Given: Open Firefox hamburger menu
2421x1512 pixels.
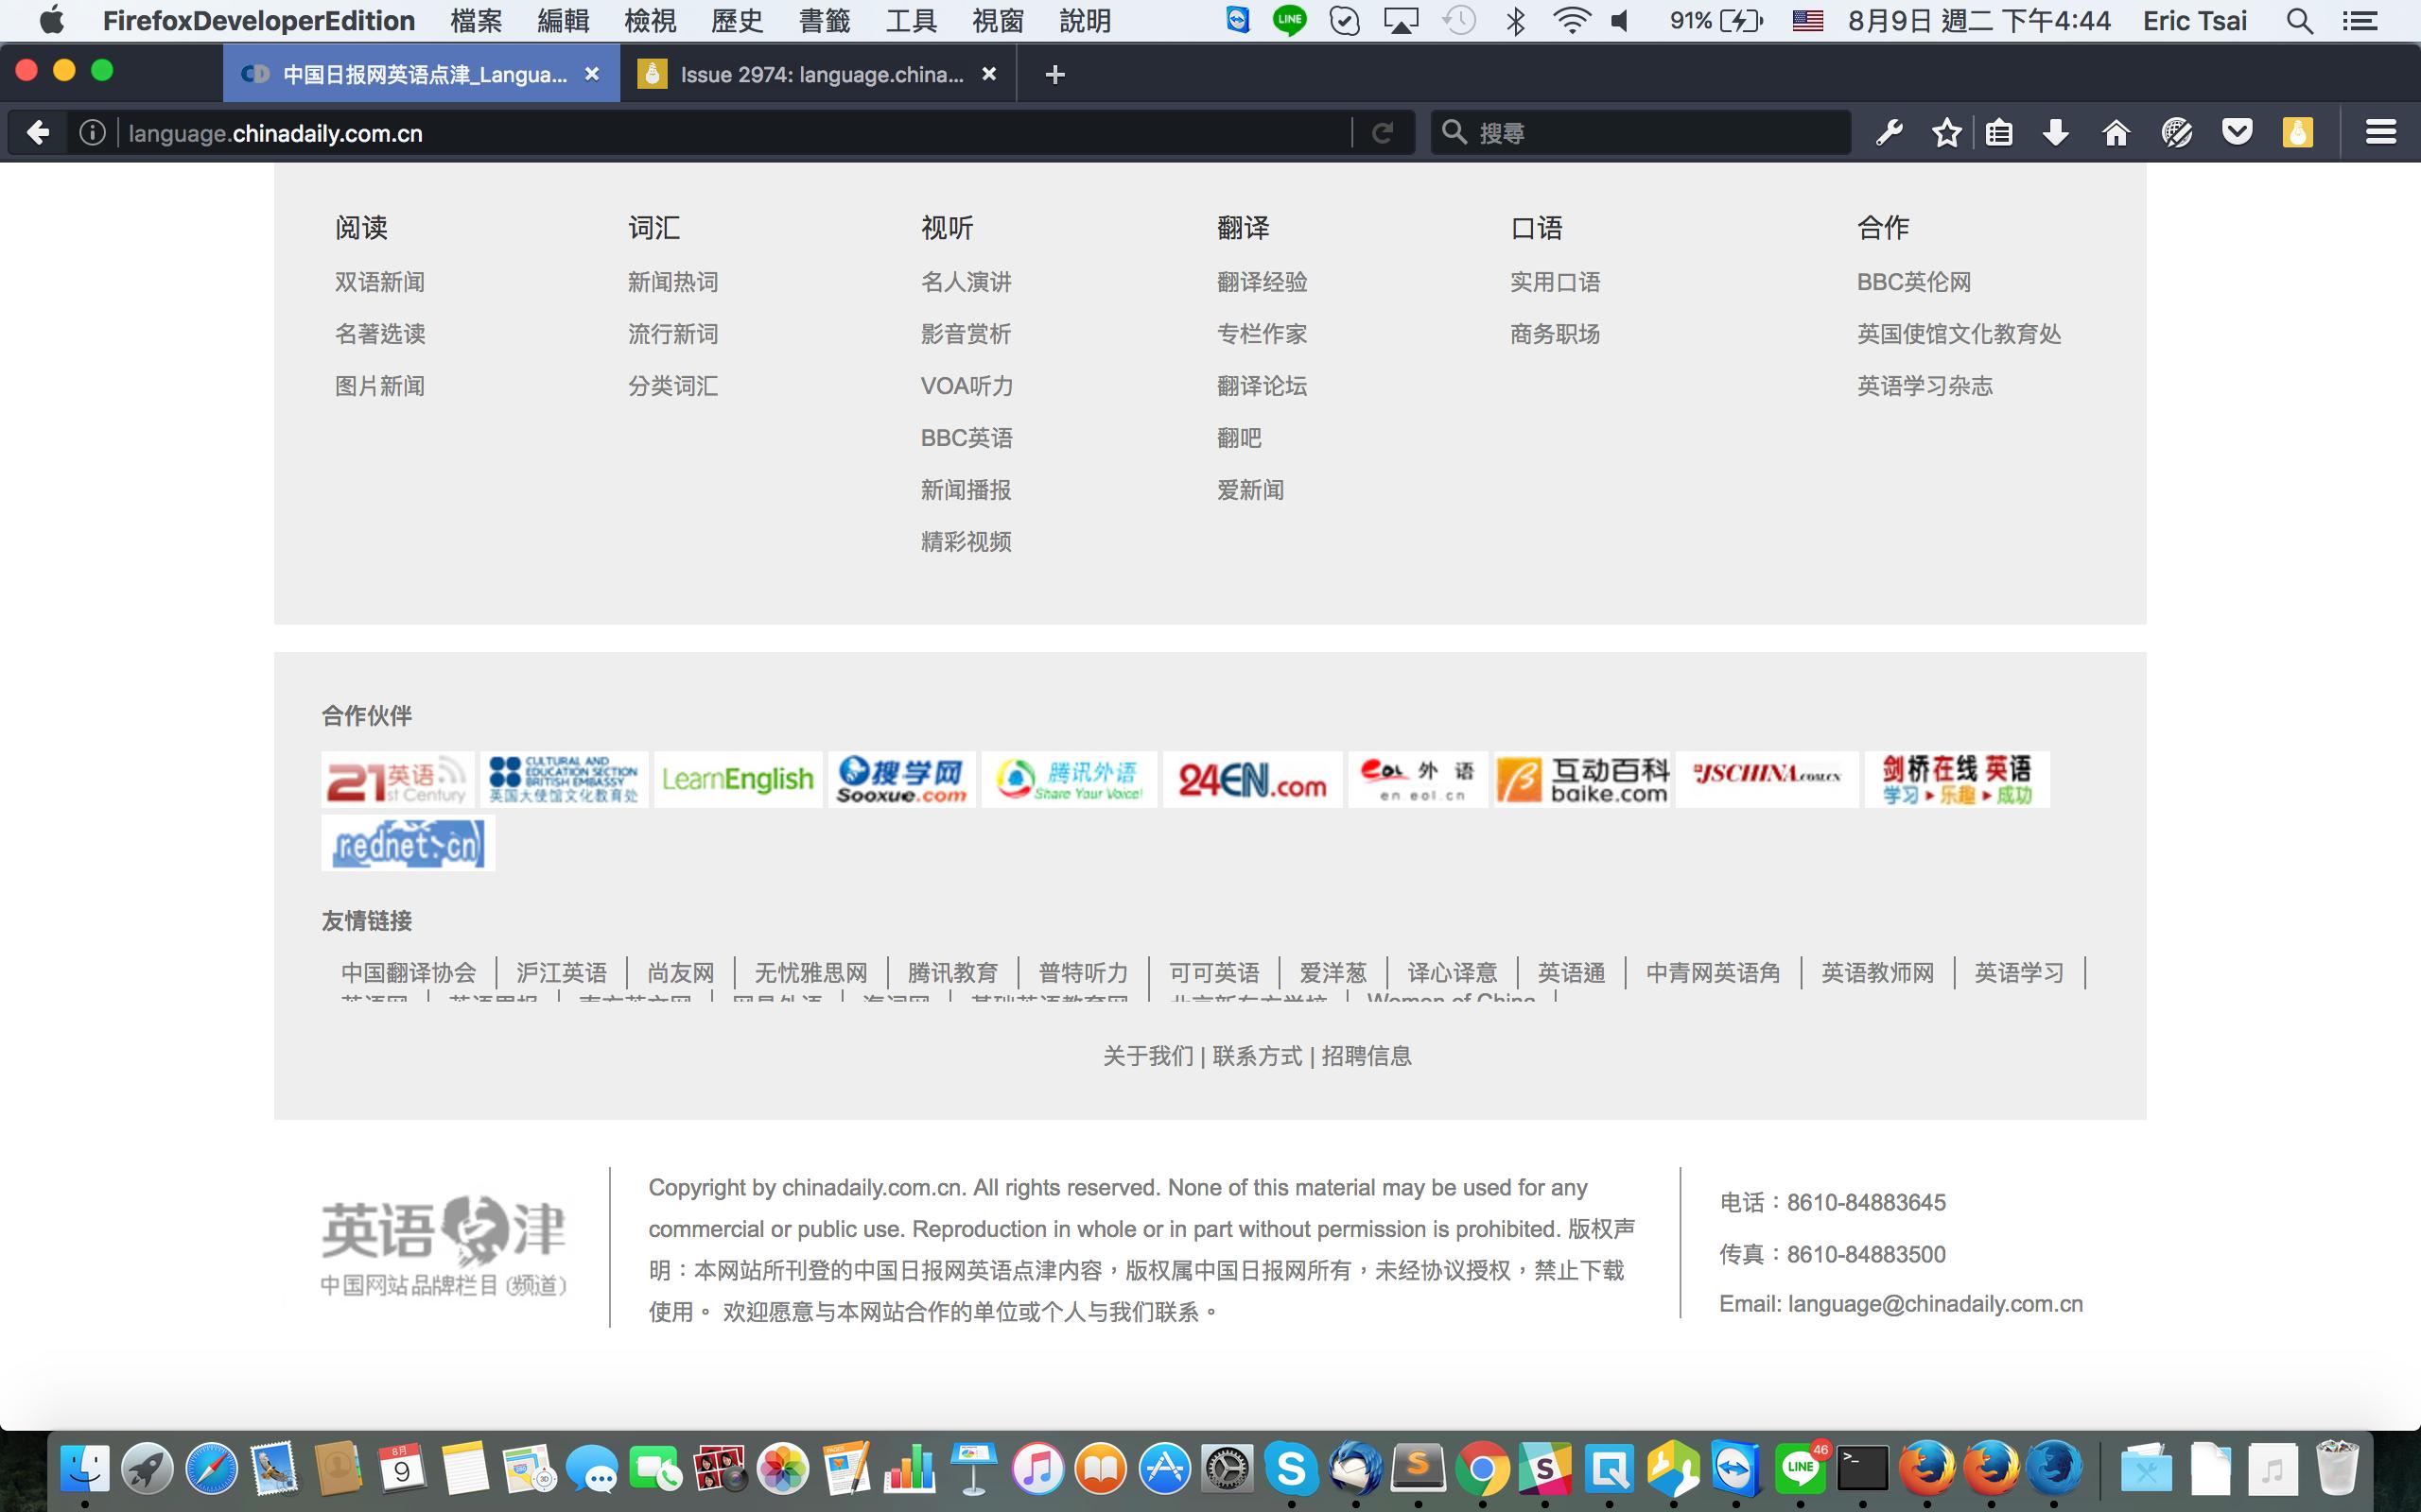Looking at the screenshot, I should (x=2381, y=132).
